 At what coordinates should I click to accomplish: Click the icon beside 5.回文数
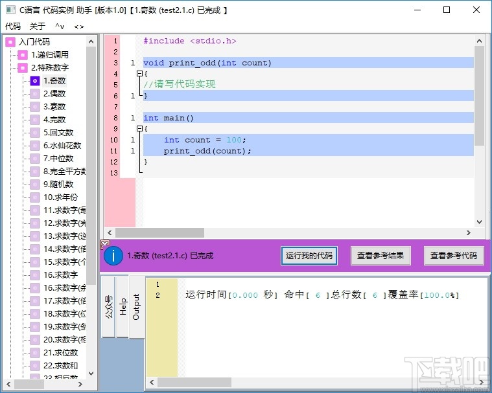(x=35, y=132)
